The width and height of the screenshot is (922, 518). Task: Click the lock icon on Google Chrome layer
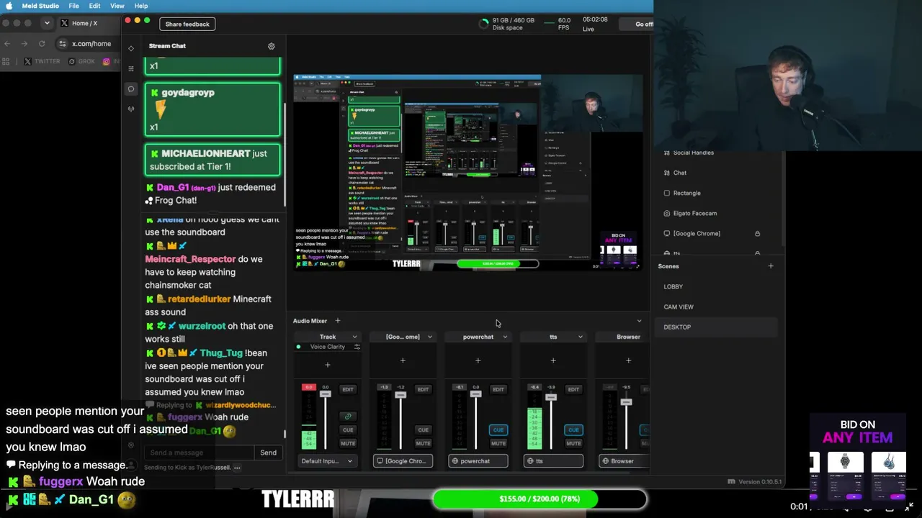tap(757, 233)
